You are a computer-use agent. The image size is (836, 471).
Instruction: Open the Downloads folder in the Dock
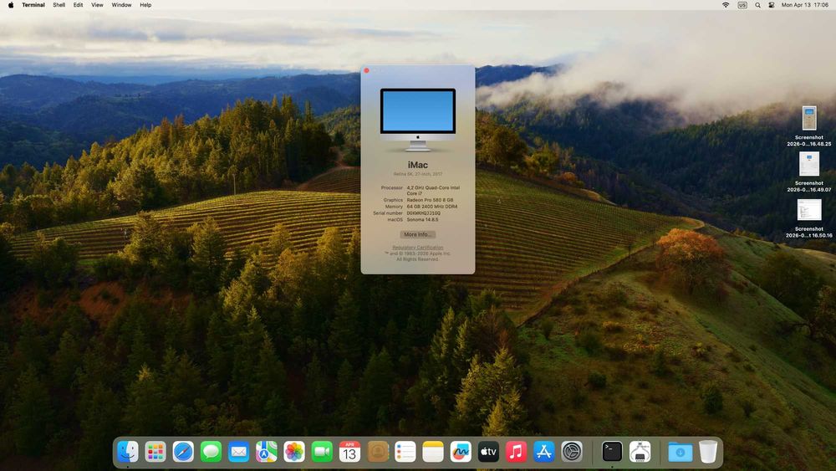click(681, 453)
